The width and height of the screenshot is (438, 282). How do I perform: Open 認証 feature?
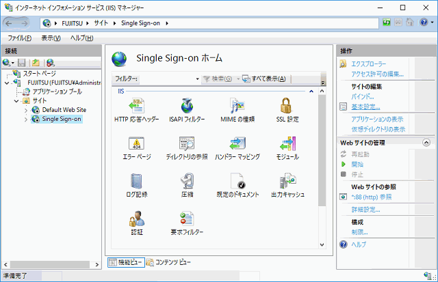(137, 223)
